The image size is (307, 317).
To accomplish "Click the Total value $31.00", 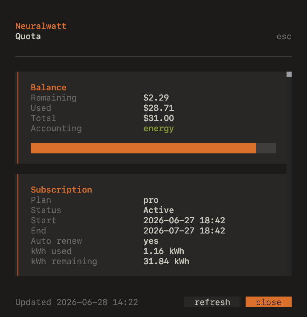I will pyautogui.click(x=159, y=118).
